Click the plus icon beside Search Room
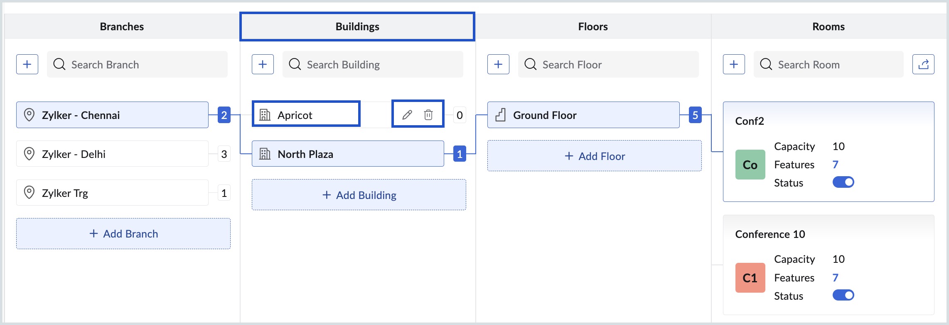The height and width of the screenshot is (325, 949). click(734, 64)
